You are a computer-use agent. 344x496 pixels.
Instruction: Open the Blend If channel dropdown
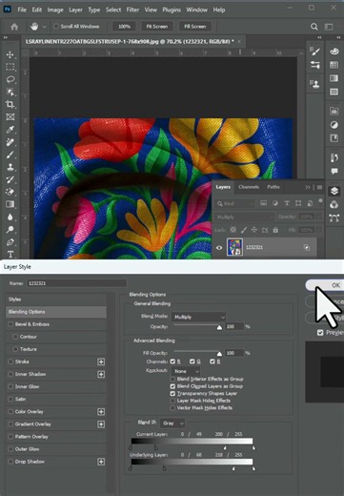pos(172,424)
